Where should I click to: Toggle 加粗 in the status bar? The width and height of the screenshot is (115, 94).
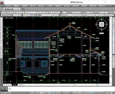[x=103, y=93]
